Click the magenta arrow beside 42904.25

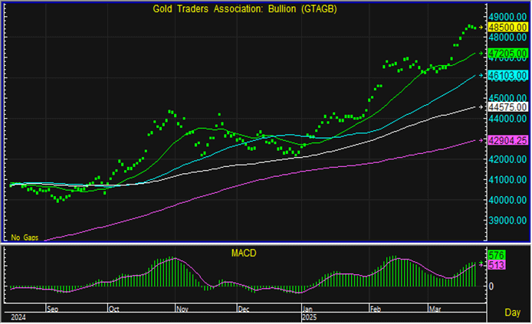[482, 140]
